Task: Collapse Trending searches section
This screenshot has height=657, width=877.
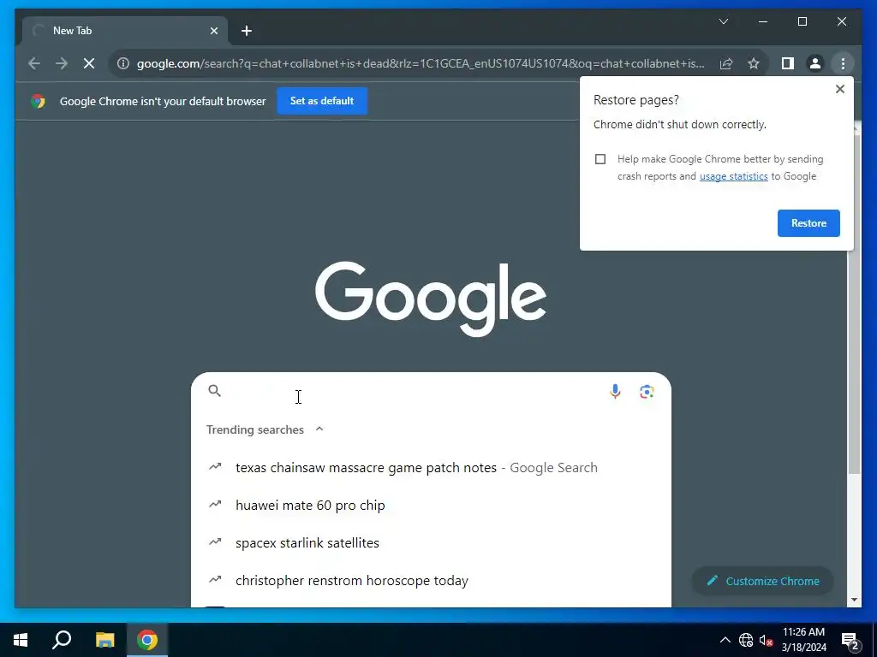Action: [319, 429]
